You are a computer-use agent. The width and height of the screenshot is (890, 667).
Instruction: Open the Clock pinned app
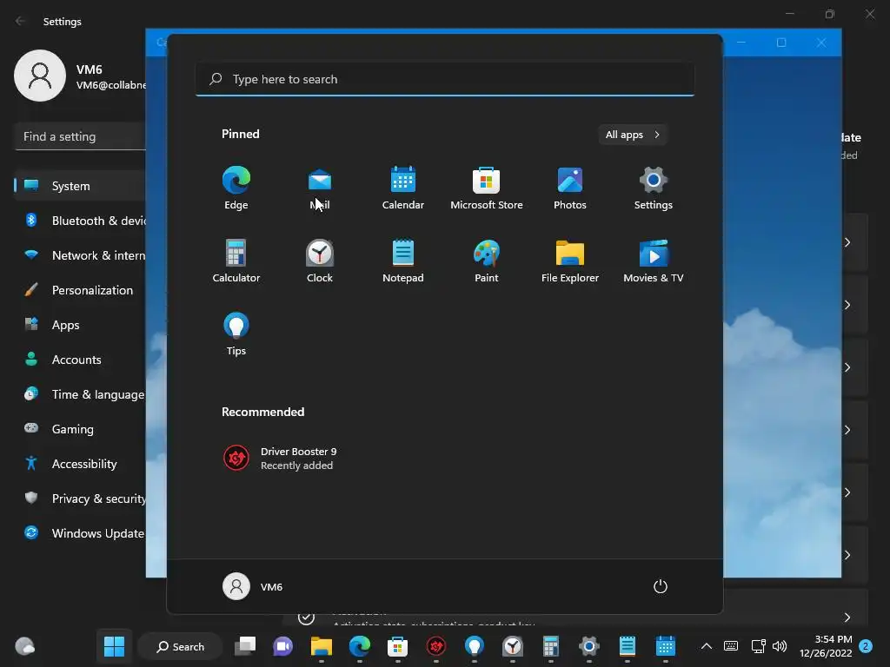click(320, 261)
